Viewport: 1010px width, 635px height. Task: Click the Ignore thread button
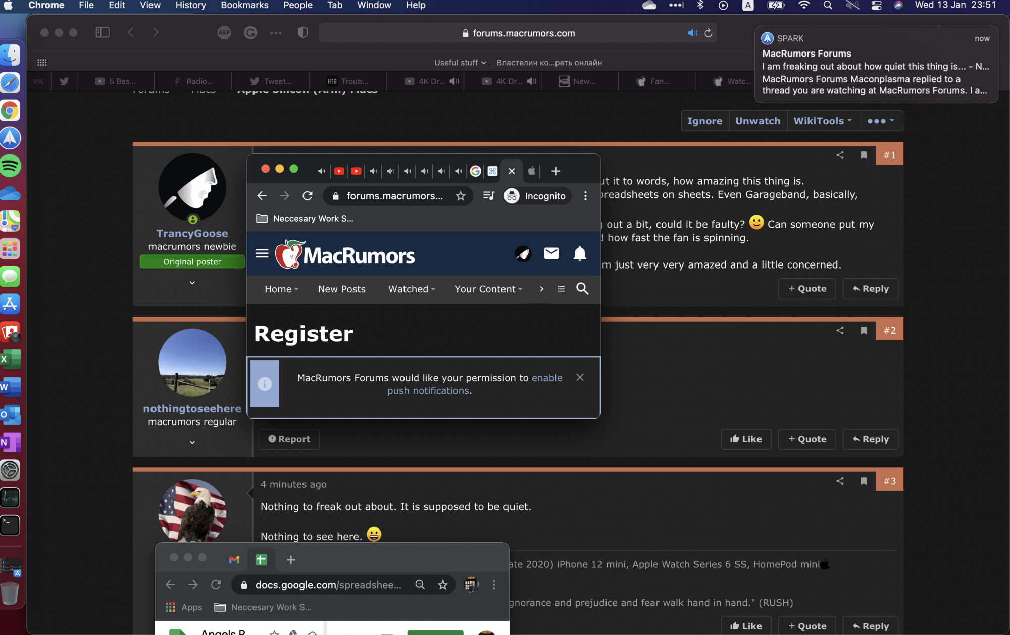[x=705, y=121]
